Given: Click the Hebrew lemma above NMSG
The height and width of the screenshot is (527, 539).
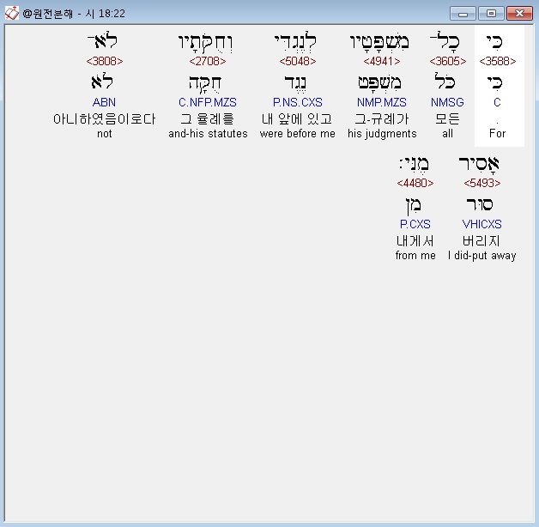Looking at the screenshot, I should pyautogui.click(x=445, y=82).
